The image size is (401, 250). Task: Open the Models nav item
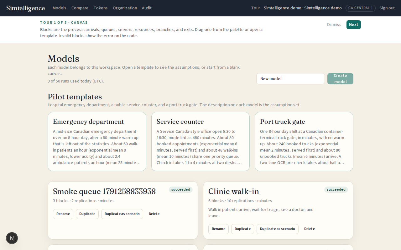59,8
